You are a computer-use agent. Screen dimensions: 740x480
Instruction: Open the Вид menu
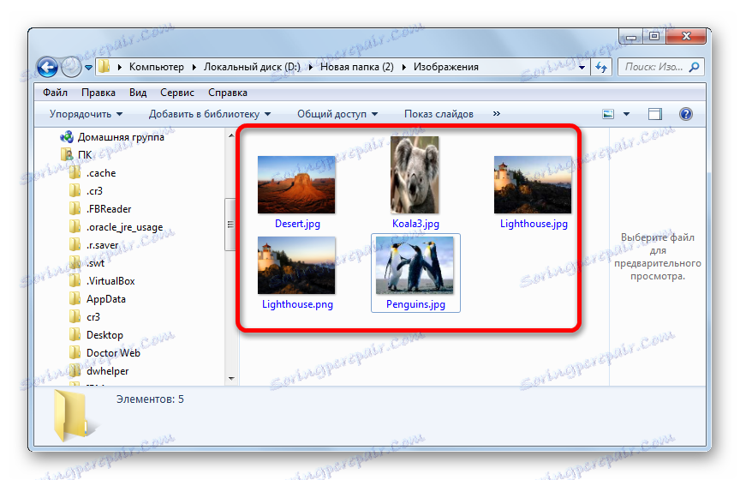(x=138, y=93)
